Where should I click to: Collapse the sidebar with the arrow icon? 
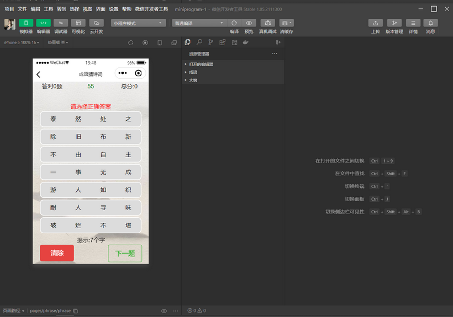(x=278, y=42)
